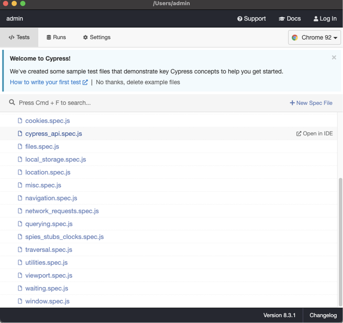
Task: Click the file icon beside misc.spec.js
Action: click(20, 185)
